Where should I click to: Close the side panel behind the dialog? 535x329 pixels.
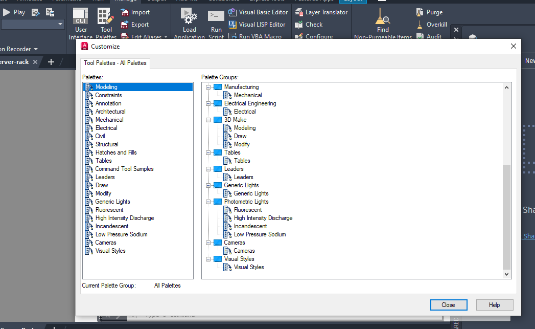click(456, 30)
